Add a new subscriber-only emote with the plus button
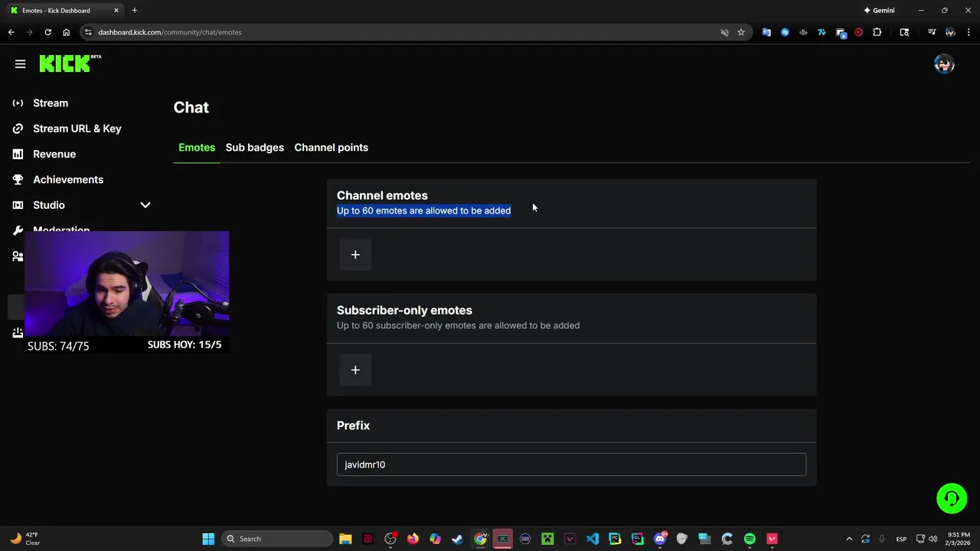 pos(355,370)
